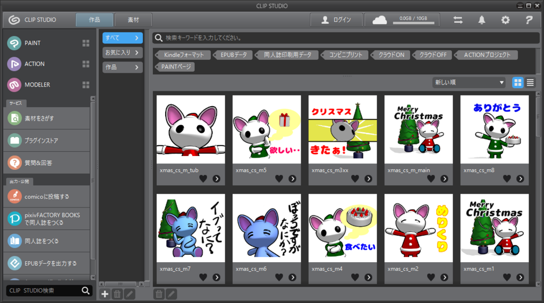Open notifications bell icon

tap(481, 20)
